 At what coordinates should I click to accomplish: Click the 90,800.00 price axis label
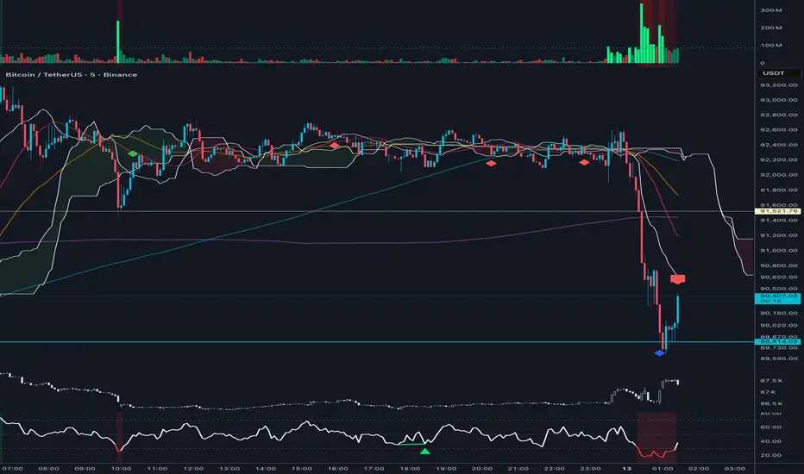pos(779,265)
